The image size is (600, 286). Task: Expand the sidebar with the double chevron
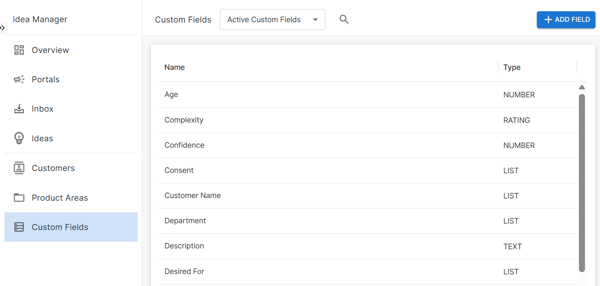tap(3, 28)
